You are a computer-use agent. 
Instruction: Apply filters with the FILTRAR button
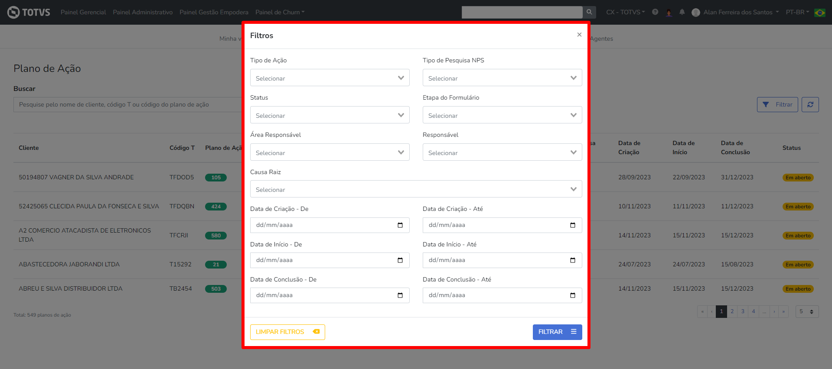pyautogui.click(x=557, y=332)
